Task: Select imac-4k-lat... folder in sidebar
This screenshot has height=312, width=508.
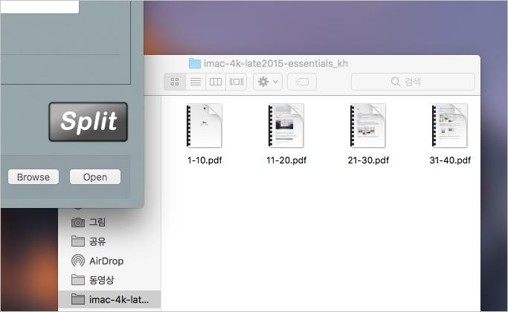Action: pos(109,299)
